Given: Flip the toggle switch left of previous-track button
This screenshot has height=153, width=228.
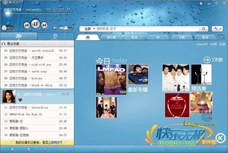Looking at the screenshot, I should coord(8,28).
